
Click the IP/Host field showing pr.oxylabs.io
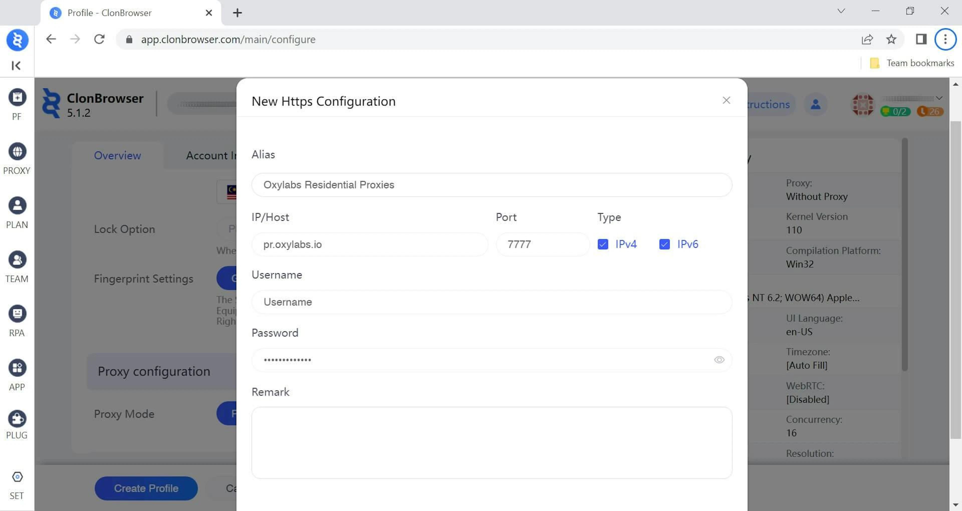point(369,244)
